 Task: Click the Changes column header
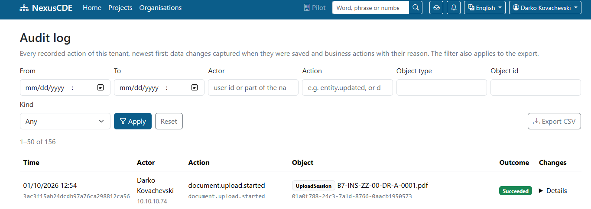pos(553,163)
